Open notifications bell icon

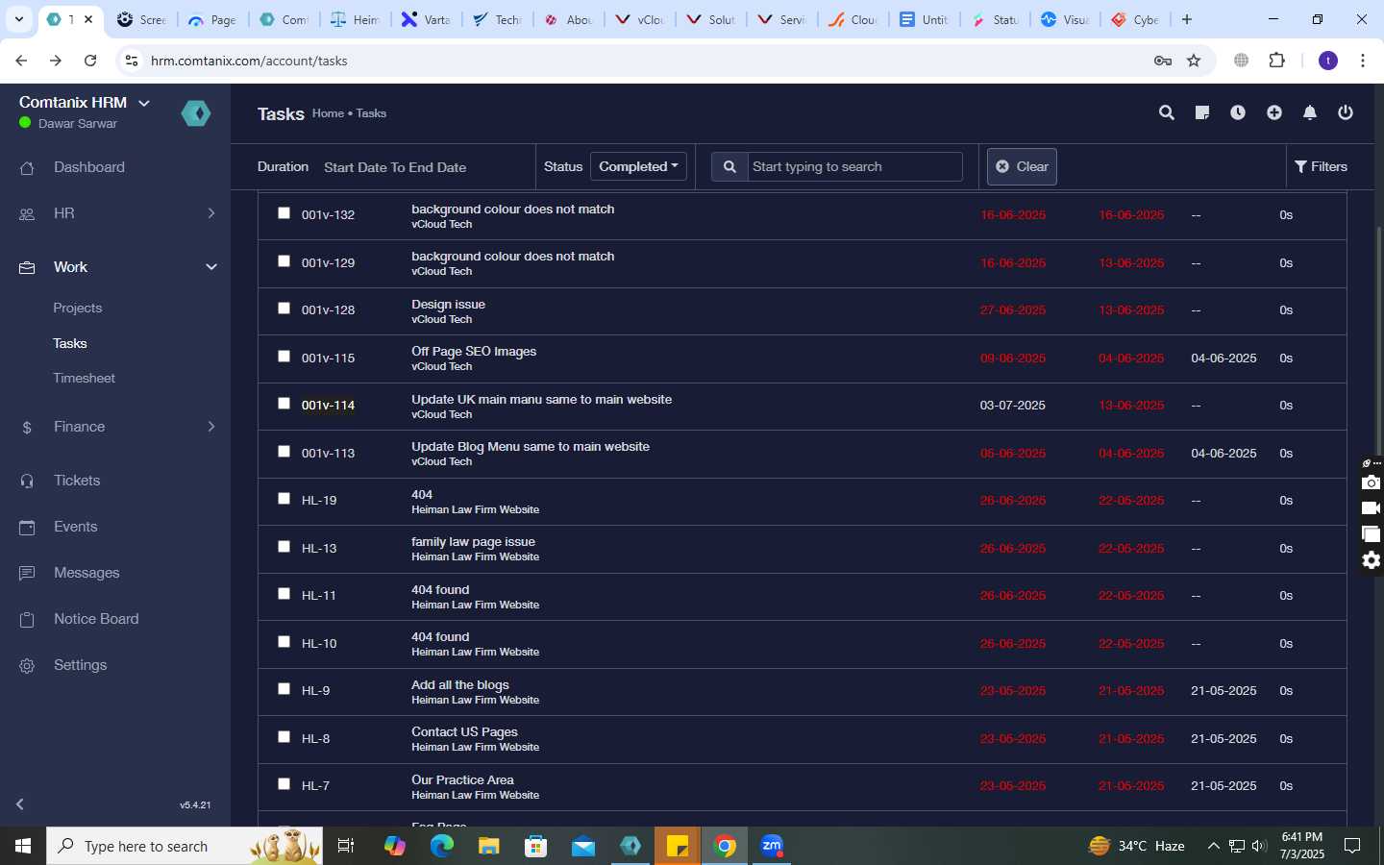pyautogui.click(x=1310, y=112)
